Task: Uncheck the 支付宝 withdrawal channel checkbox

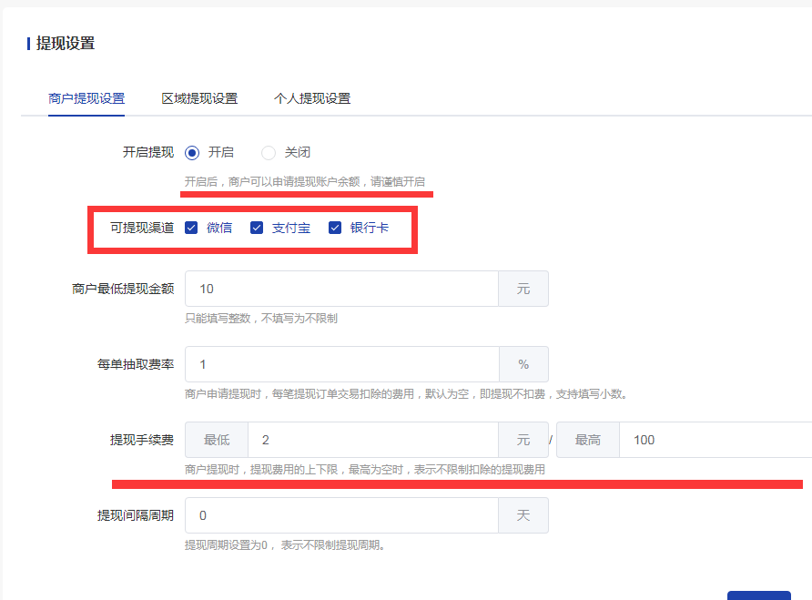Action: (257, 228)
